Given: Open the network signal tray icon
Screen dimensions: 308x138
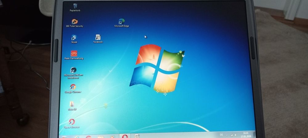Looking at the screenshot, I should (232, 135).
